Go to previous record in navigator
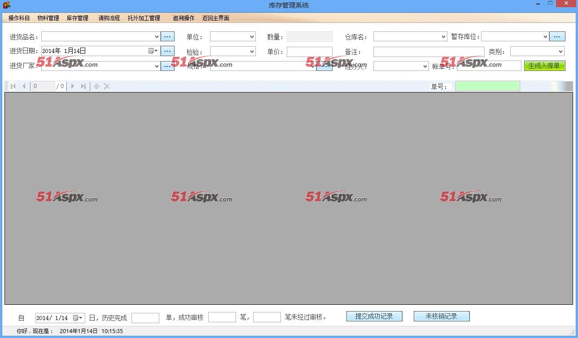 [x=24, y=86]
